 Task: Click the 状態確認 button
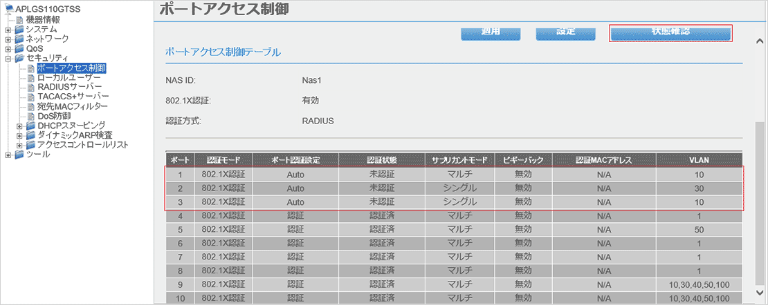pyautogui.click(x=670, y=32)
